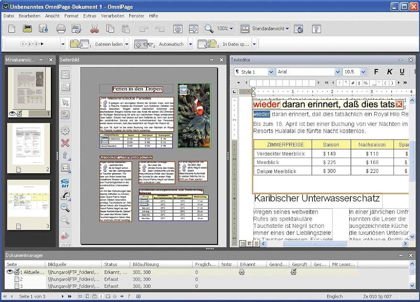Go to next page arrow in status bar
This screenshot has width=420, height=302.
click(x=63, y=297)
